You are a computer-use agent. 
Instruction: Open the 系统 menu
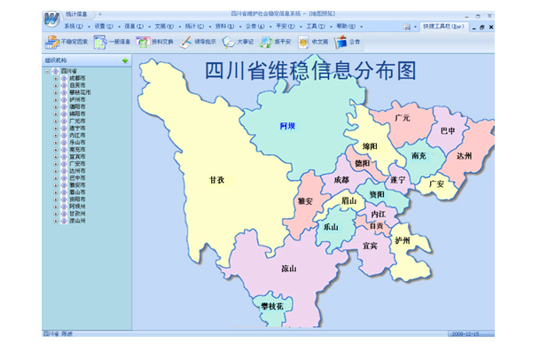(74, 27)
